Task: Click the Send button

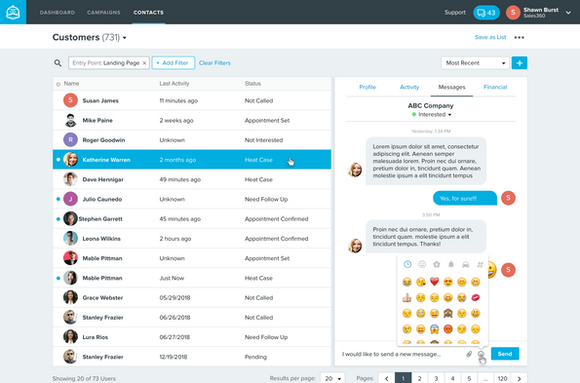Action: coord(505,354)
